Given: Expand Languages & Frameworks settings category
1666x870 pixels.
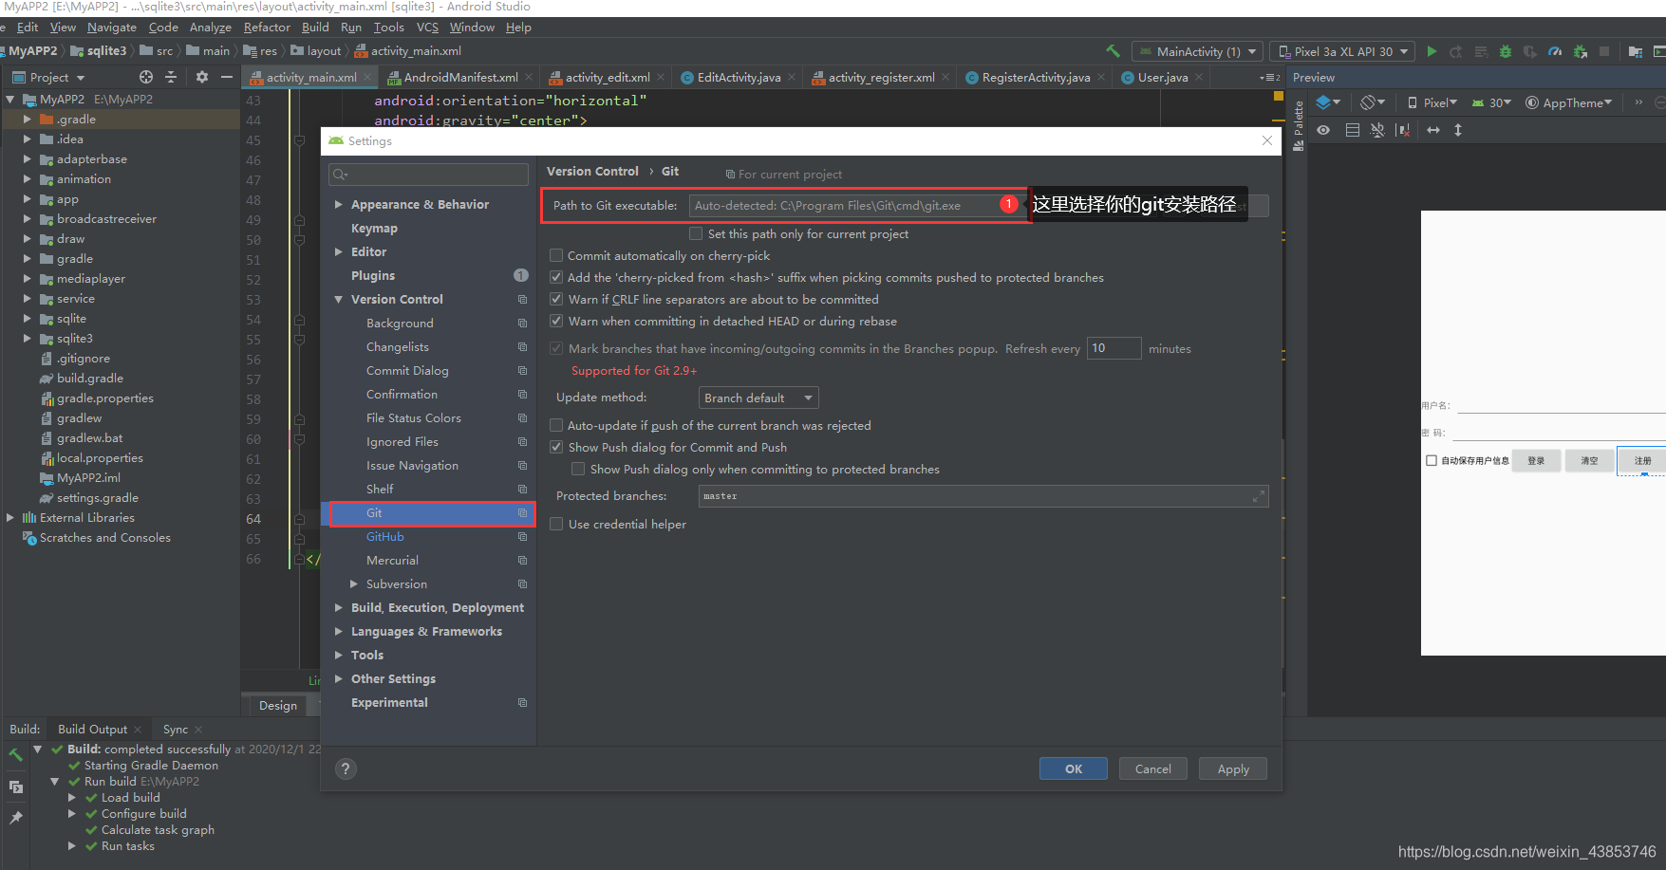Looking at the screenshot, I should pos(338,631).
